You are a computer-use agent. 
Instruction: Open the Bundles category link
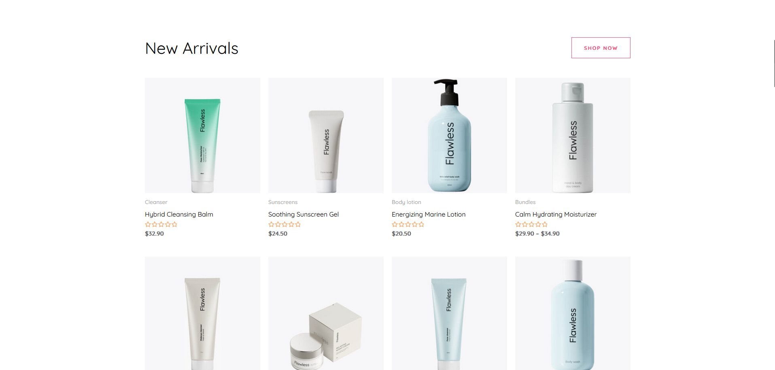coord(525,202)
